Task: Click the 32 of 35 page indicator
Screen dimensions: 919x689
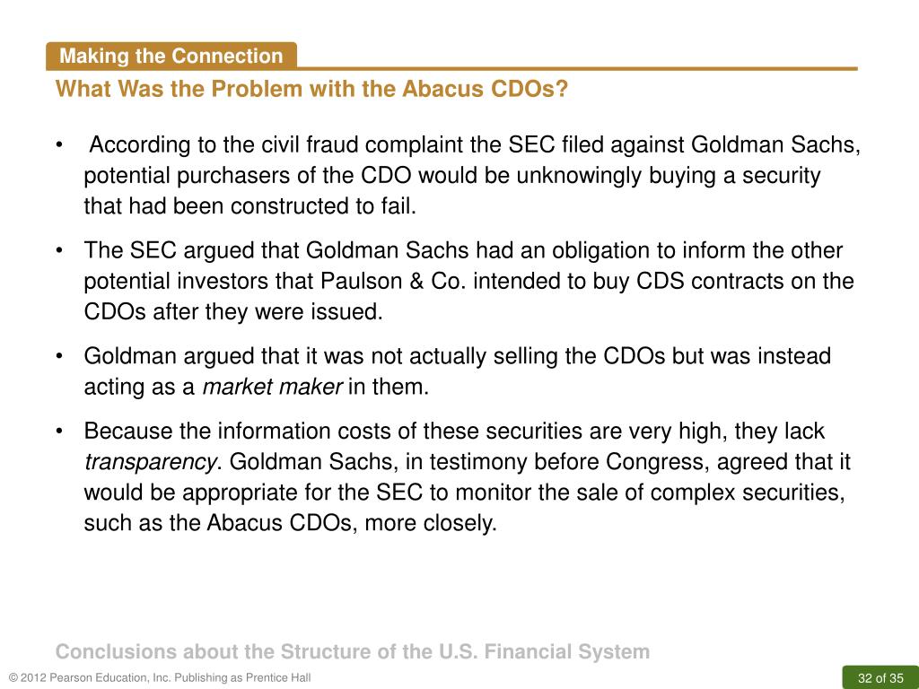Action: pos(880,678)
